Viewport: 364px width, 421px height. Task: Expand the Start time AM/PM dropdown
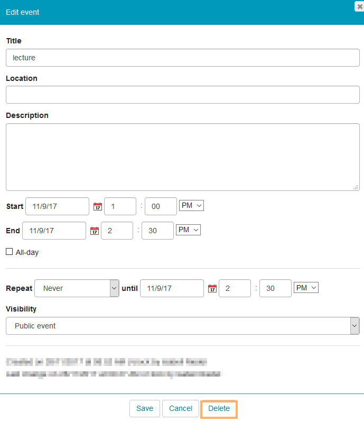pyautogui.click(x=191, y=205)
